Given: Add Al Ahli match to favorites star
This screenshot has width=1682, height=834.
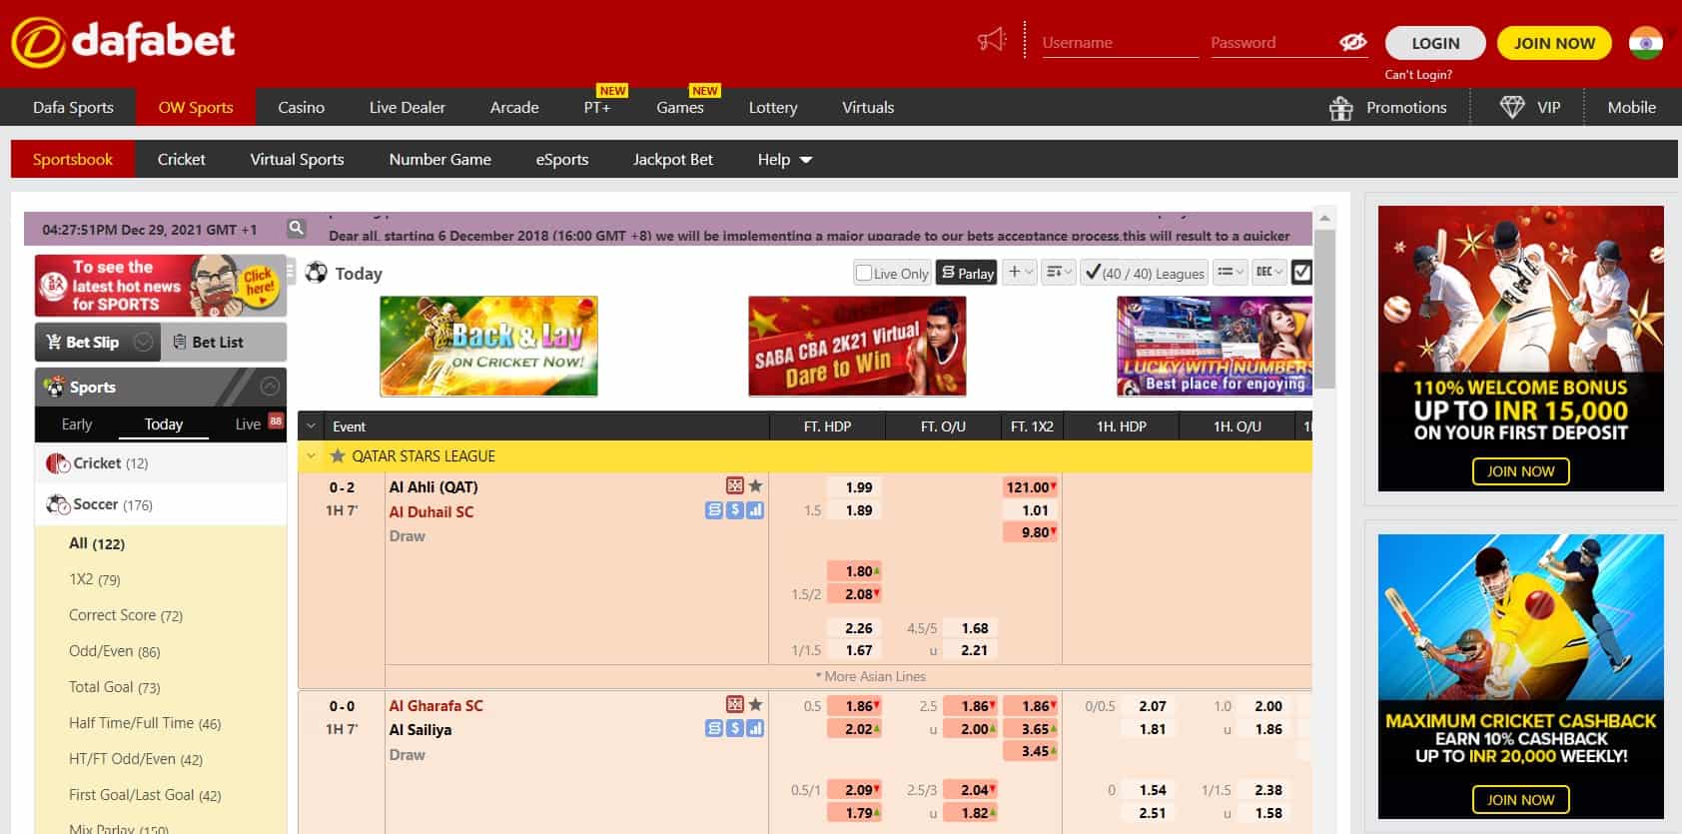Looking at the screenshot, I should pyautogui.click(x=756, y=485).
